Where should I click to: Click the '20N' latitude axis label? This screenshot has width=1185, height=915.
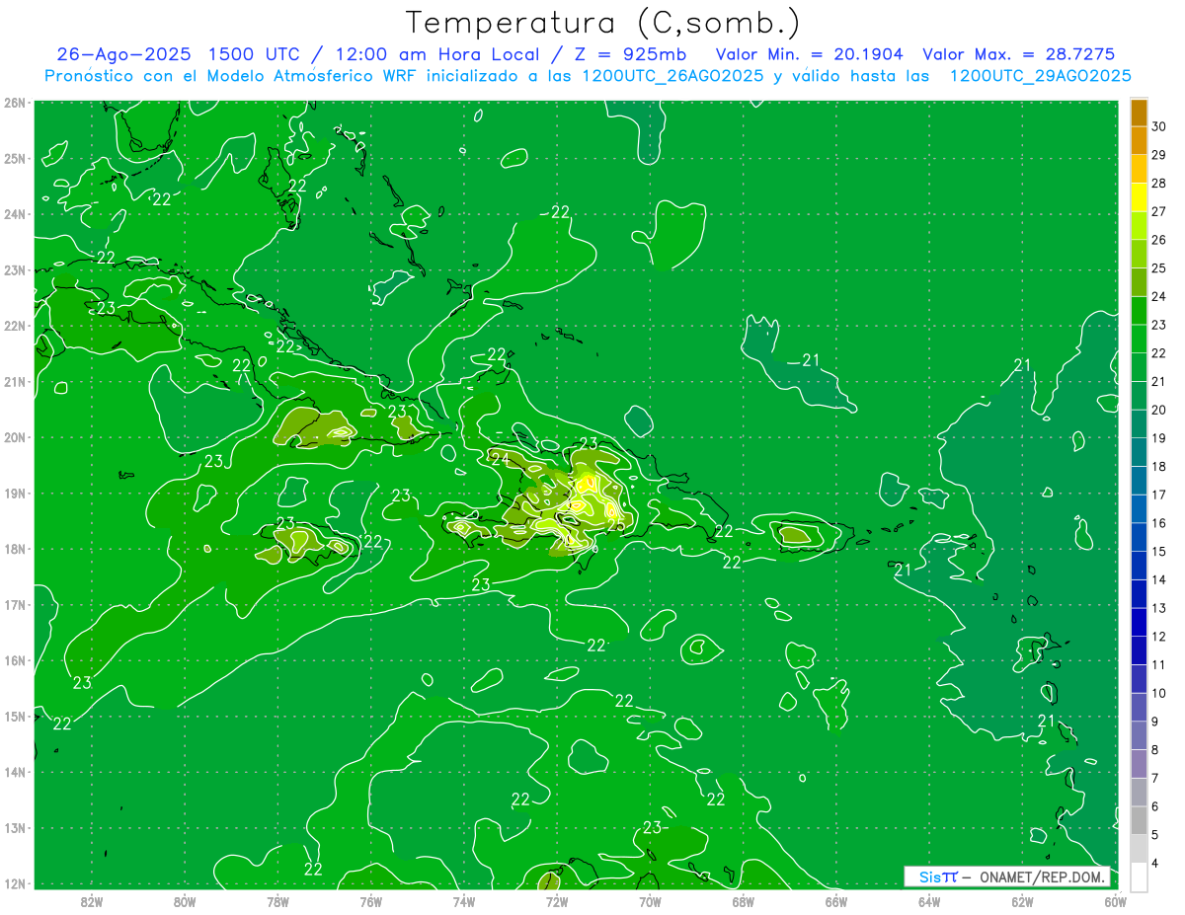(15, 437)
